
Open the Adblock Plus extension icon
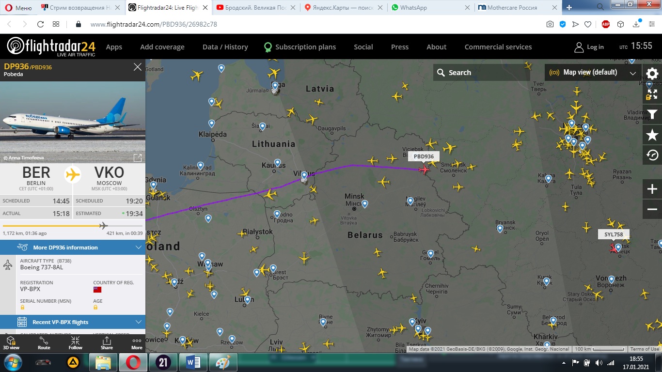coord(605,24)
